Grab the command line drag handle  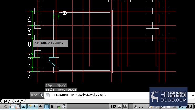tap(32, 95)
